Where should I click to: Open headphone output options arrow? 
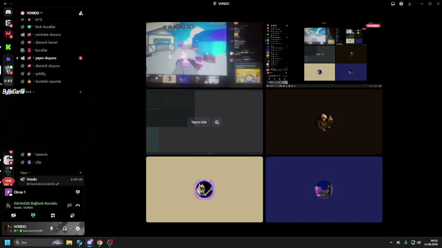pyautogui.click(x=70, y=229)
